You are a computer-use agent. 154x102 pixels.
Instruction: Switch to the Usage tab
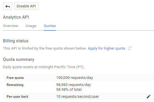pos(31,26)
